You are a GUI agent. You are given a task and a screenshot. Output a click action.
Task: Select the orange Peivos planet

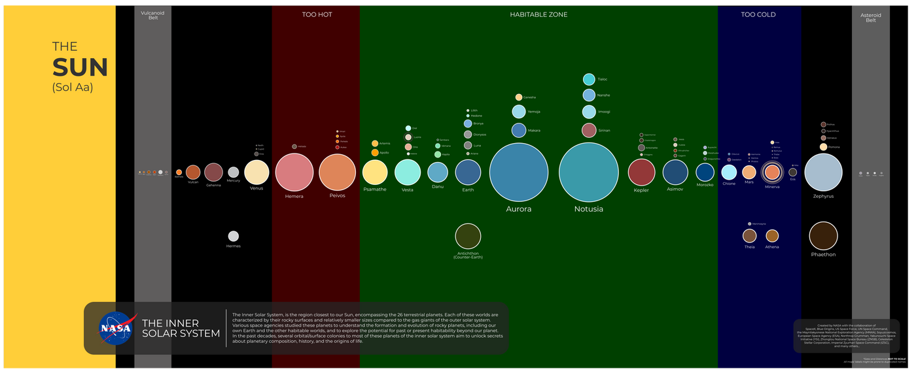pos(337,172)
